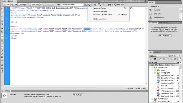The image size is (183, 103).
Task: Click the Format Source Code icon
Action: pos(2,72)
